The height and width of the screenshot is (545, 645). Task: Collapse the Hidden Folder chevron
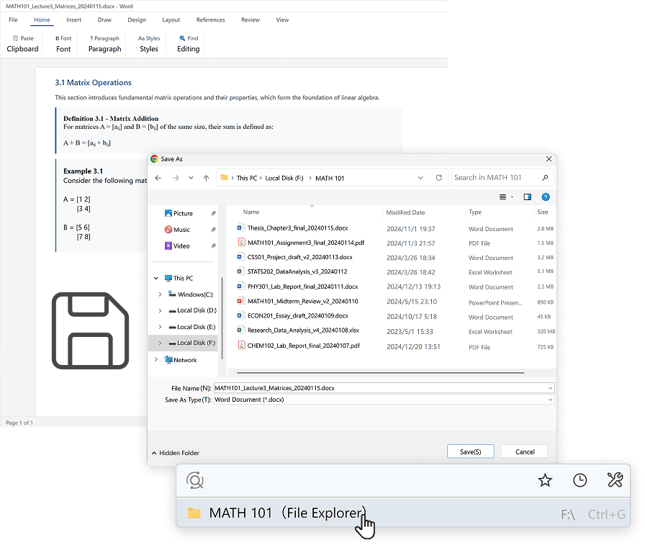click(154, 453)
